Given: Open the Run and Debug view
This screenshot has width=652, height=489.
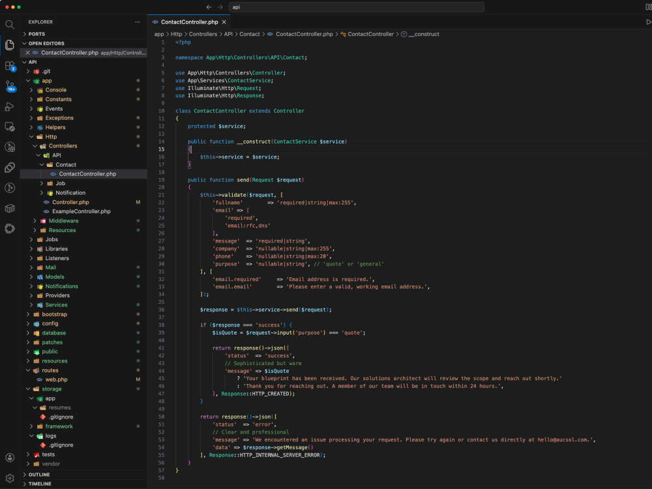Looking at the screenshot, I should 10,106.
